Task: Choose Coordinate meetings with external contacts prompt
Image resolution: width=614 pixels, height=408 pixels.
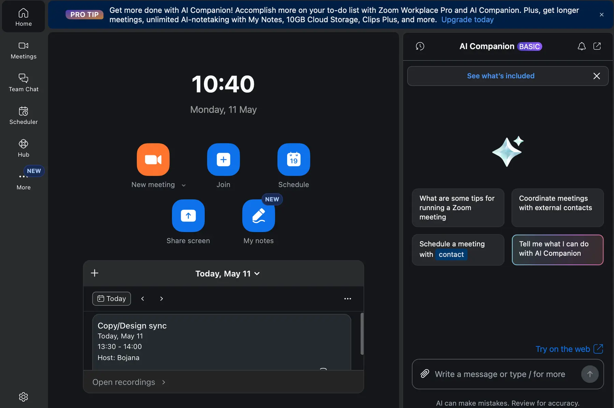Action: pyautogui.click(x=557, y=208)
